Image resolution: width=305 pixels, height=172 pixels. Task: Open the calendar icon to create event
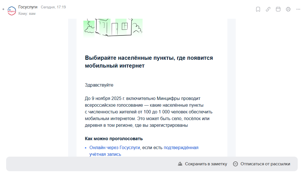278,9
